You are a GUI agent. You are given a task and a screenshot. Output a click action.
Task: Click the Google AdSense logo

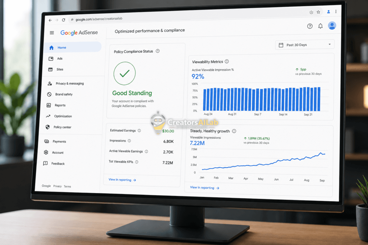coord(79,33)
